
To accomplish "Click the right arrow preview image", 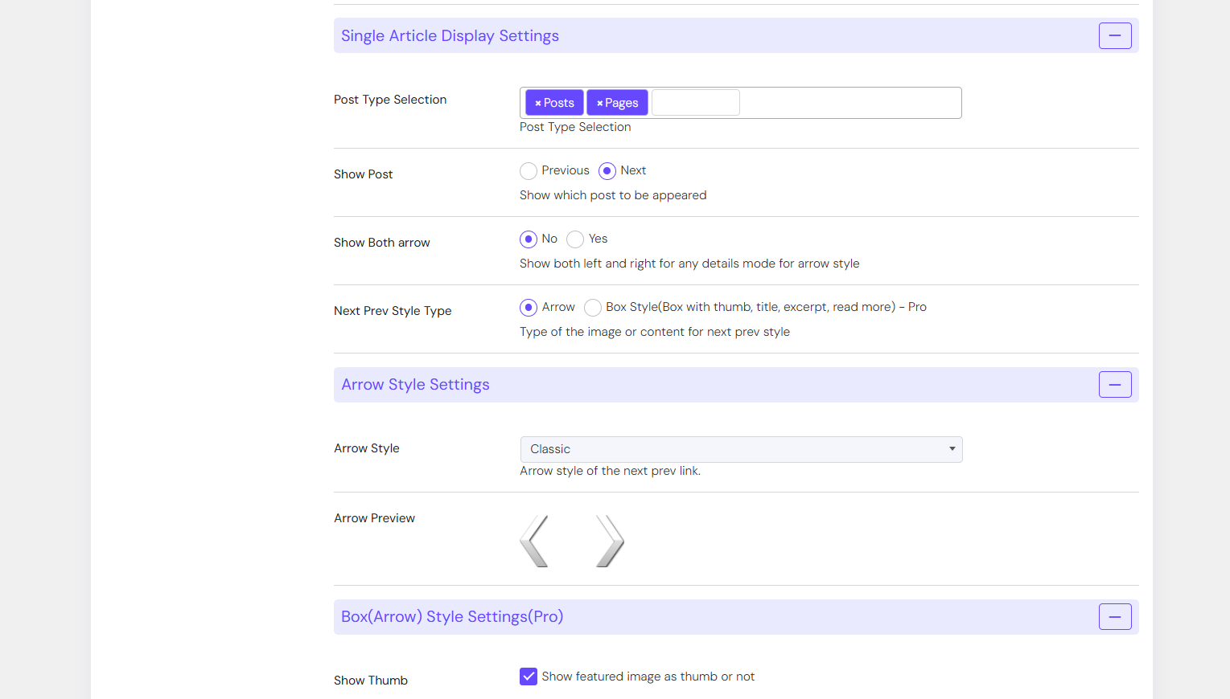I will coord(611,542).
